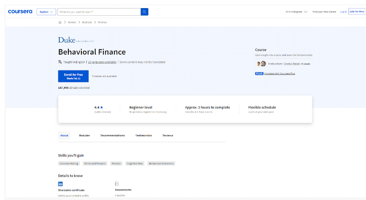Click the Coursera logo
366x200 pixels.
coord(20,12)
